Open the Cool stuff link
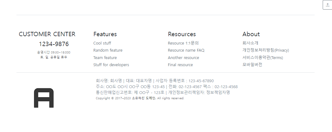This screenshot has height=132, width=332. (102, 43)
